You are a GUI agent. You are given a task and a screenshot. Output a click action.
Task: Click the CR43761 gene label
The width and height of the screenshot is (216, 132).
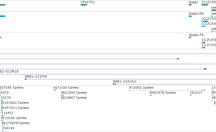[88, 2]
